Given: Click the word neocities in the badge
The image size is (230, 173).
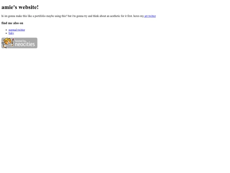Looking at the screenshot, I should (25, 44).
